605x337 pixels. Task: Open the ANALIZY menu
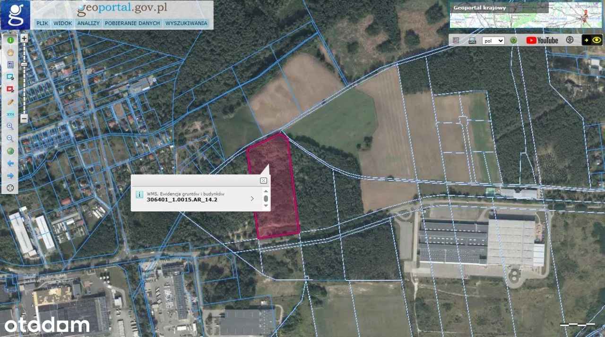(x=88, y=23)
